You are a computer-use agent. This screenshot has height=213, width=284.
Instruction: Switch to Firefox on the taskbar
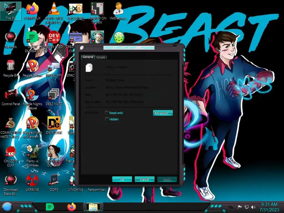coord(72,207)
